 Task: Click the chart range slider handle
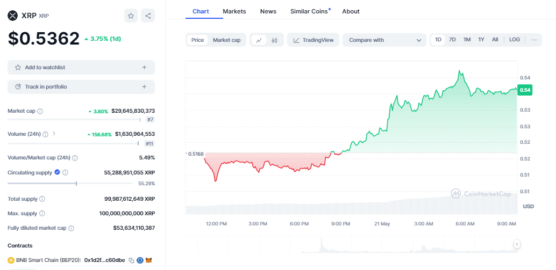click(x=517, y=244)
